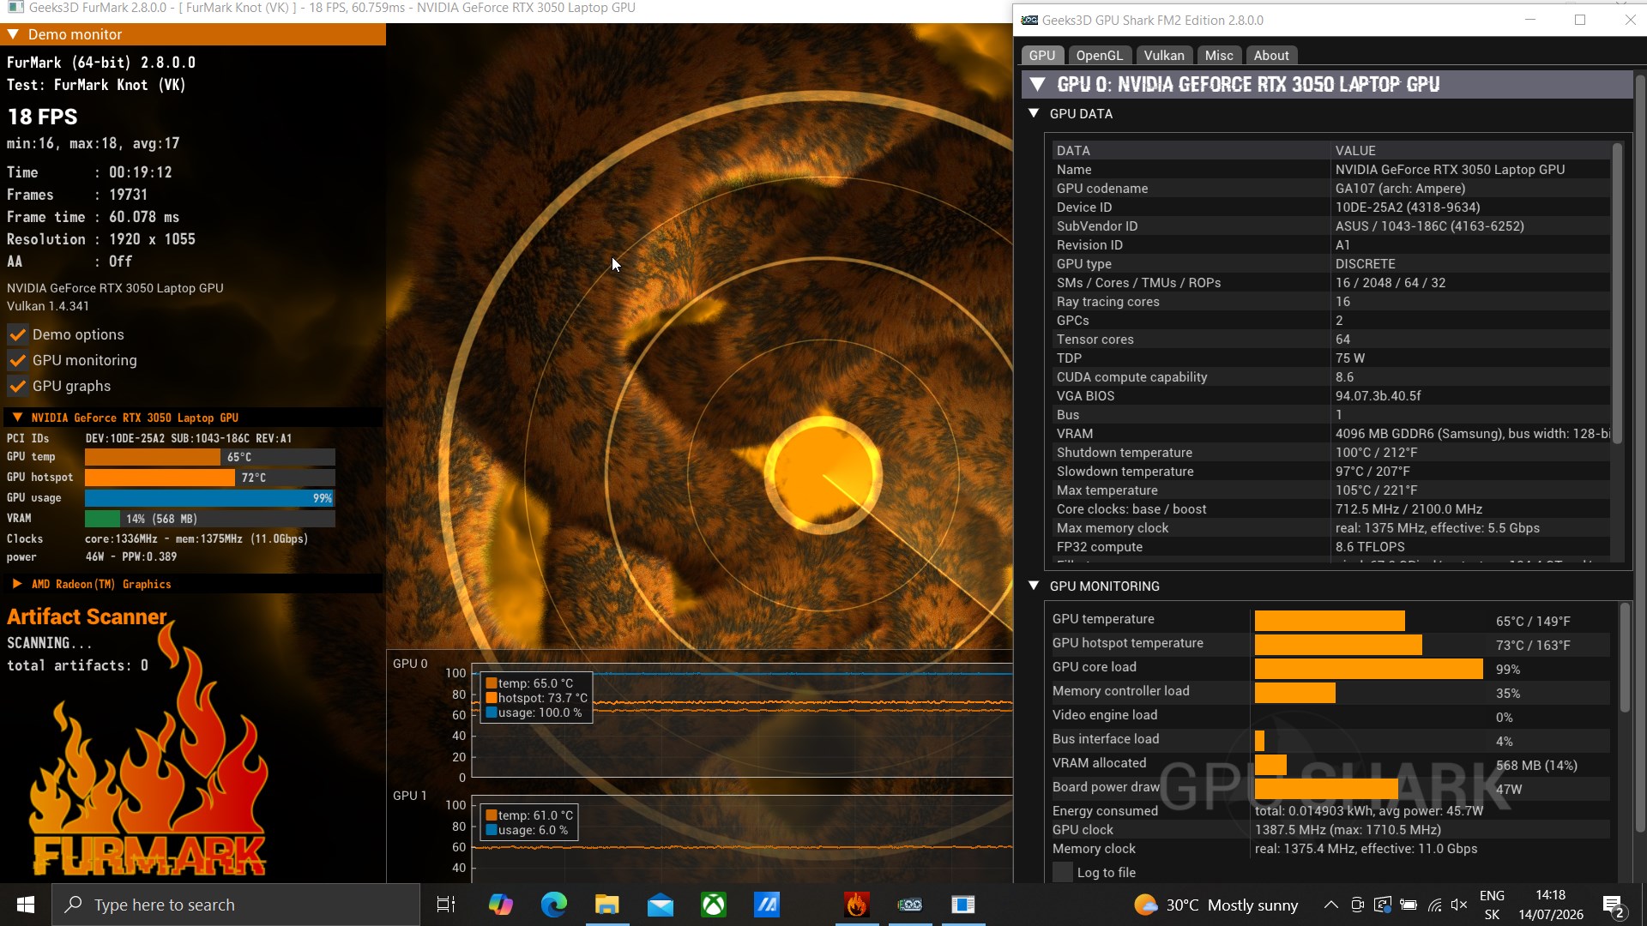
Task: Click the Energy consumed value text
Action: 1369,811
